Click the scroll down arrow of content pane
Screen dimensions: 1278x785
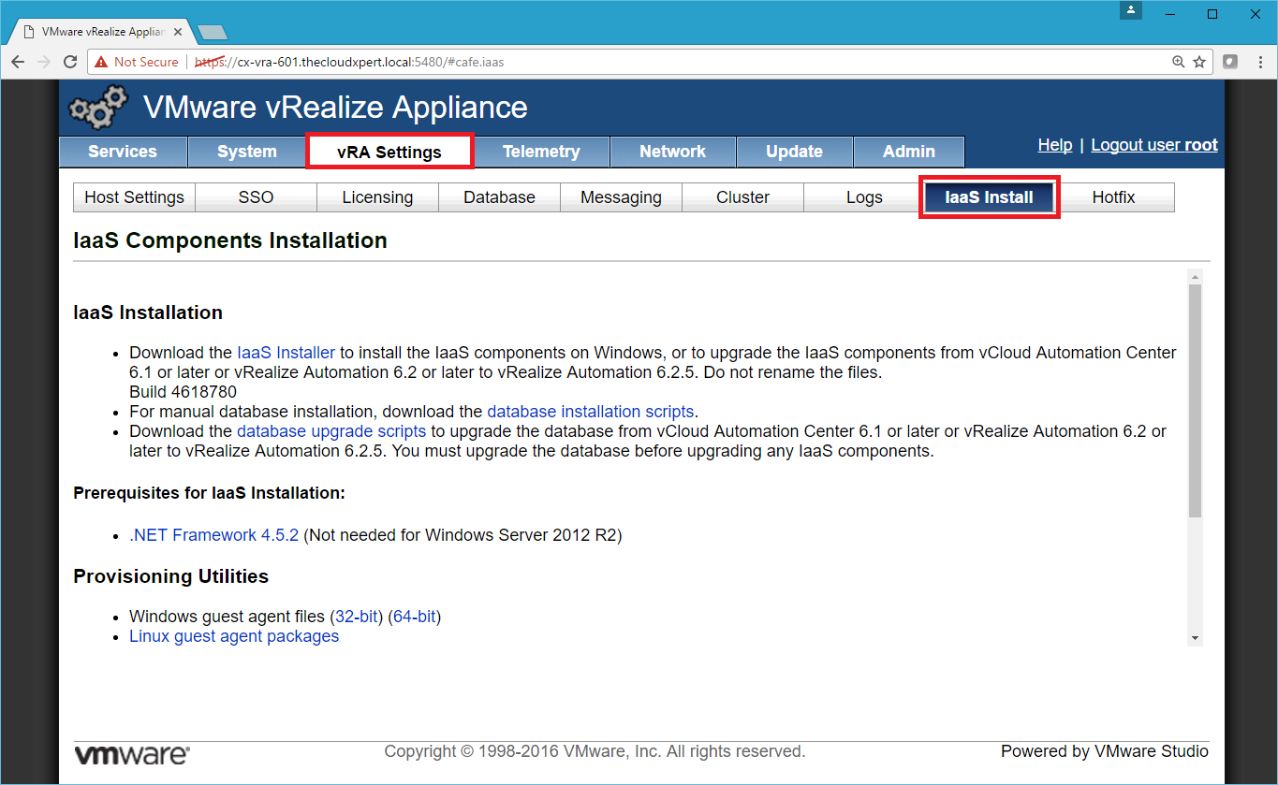tap(1195, 637)
